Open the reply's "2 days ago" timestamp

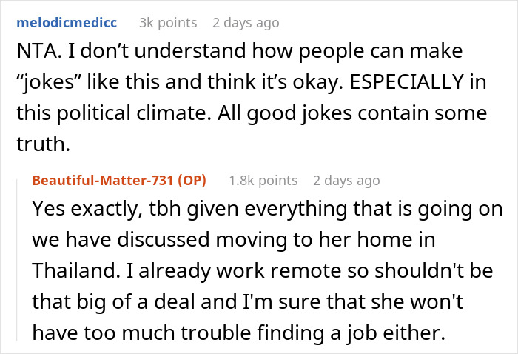(x=346, y=181)
